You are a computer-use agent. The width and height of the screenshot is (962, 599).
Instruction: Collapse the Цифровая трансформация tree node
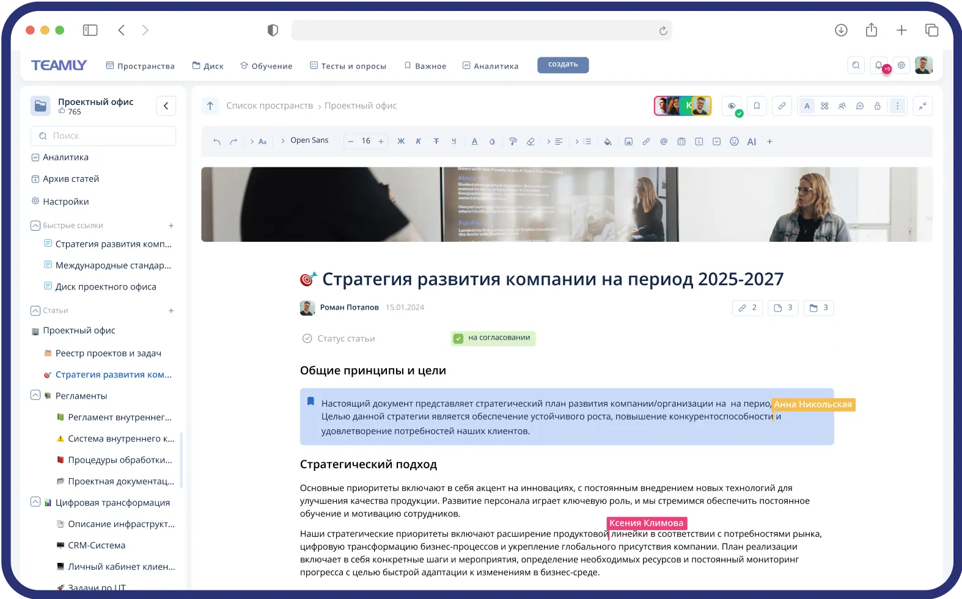click(x=35, y=502)
